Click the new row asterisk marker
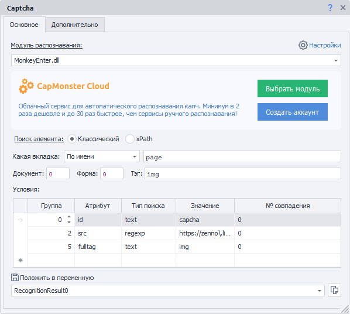Image resolution: width=350 pixels, height=314 pixels. 20,260
